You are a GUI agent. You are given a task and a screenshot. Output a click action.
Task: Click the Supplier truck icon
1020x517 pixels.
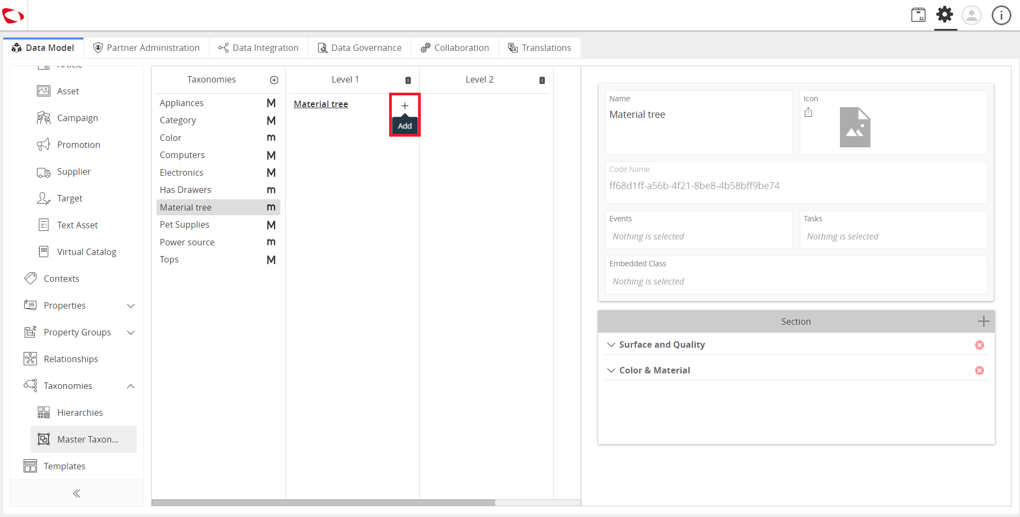coord(43,172)
